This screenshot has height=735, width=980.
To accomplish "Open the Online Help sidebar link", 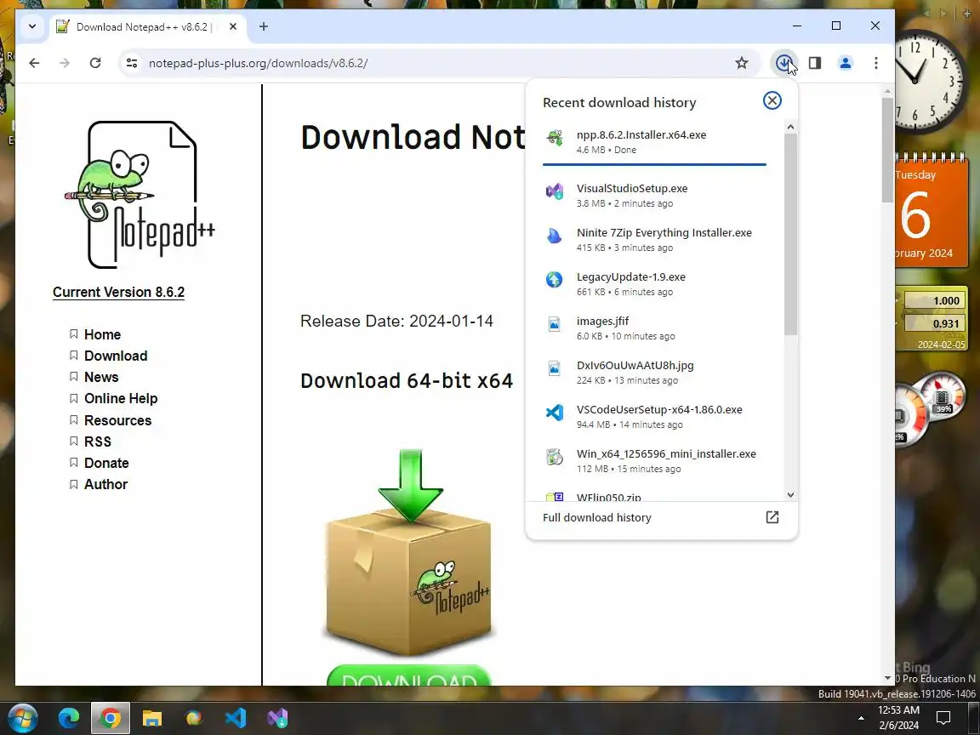I will (x=121, y=398).
